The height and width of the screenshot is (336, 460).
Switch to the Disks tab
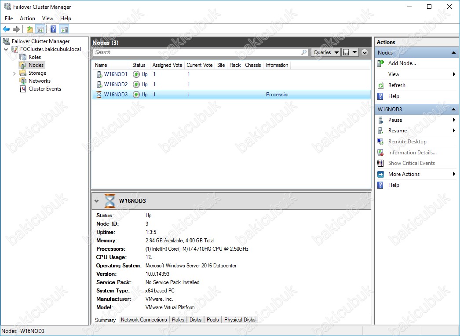[x=195, y=320]
